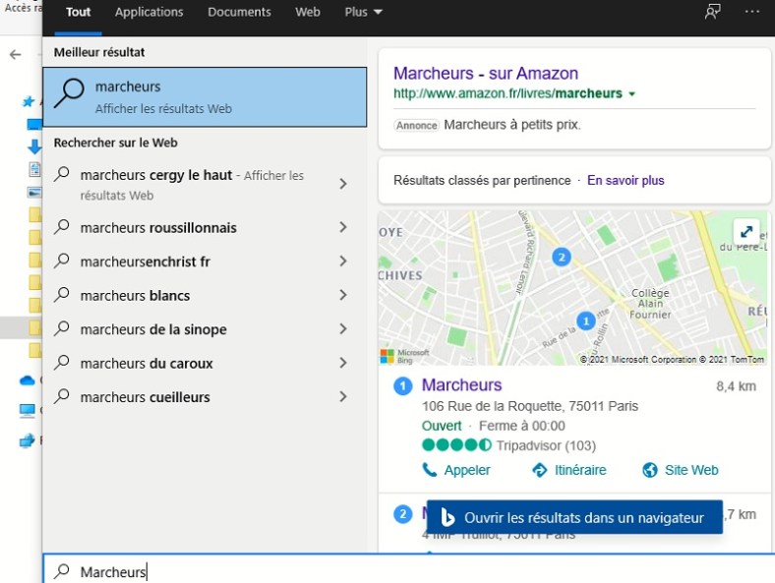Expand the amazon.fr URL dropdown arrow

(x=631, y=94)
